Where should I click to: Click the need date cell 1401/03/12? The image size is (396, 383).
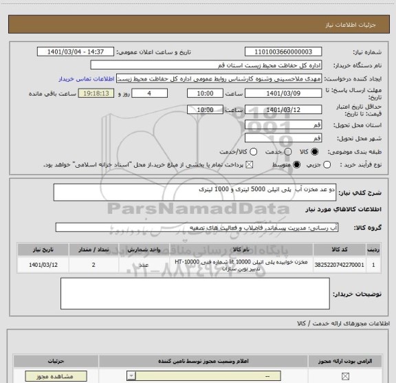pyautogui.click(x=43, y=265)
